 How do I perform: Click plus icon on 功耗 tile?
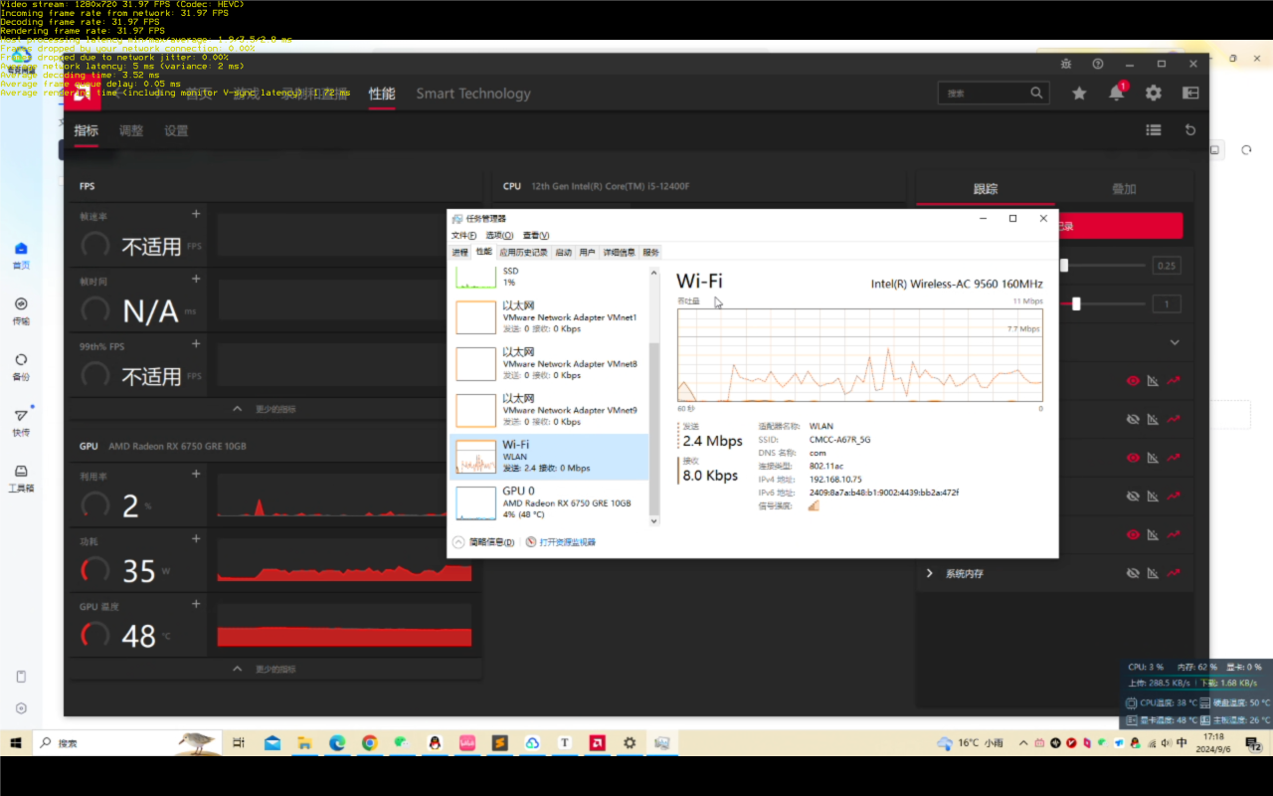(196, 539)
